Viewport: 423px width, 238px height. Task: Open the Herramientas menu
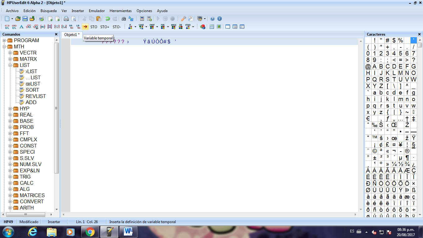(120, 11)
